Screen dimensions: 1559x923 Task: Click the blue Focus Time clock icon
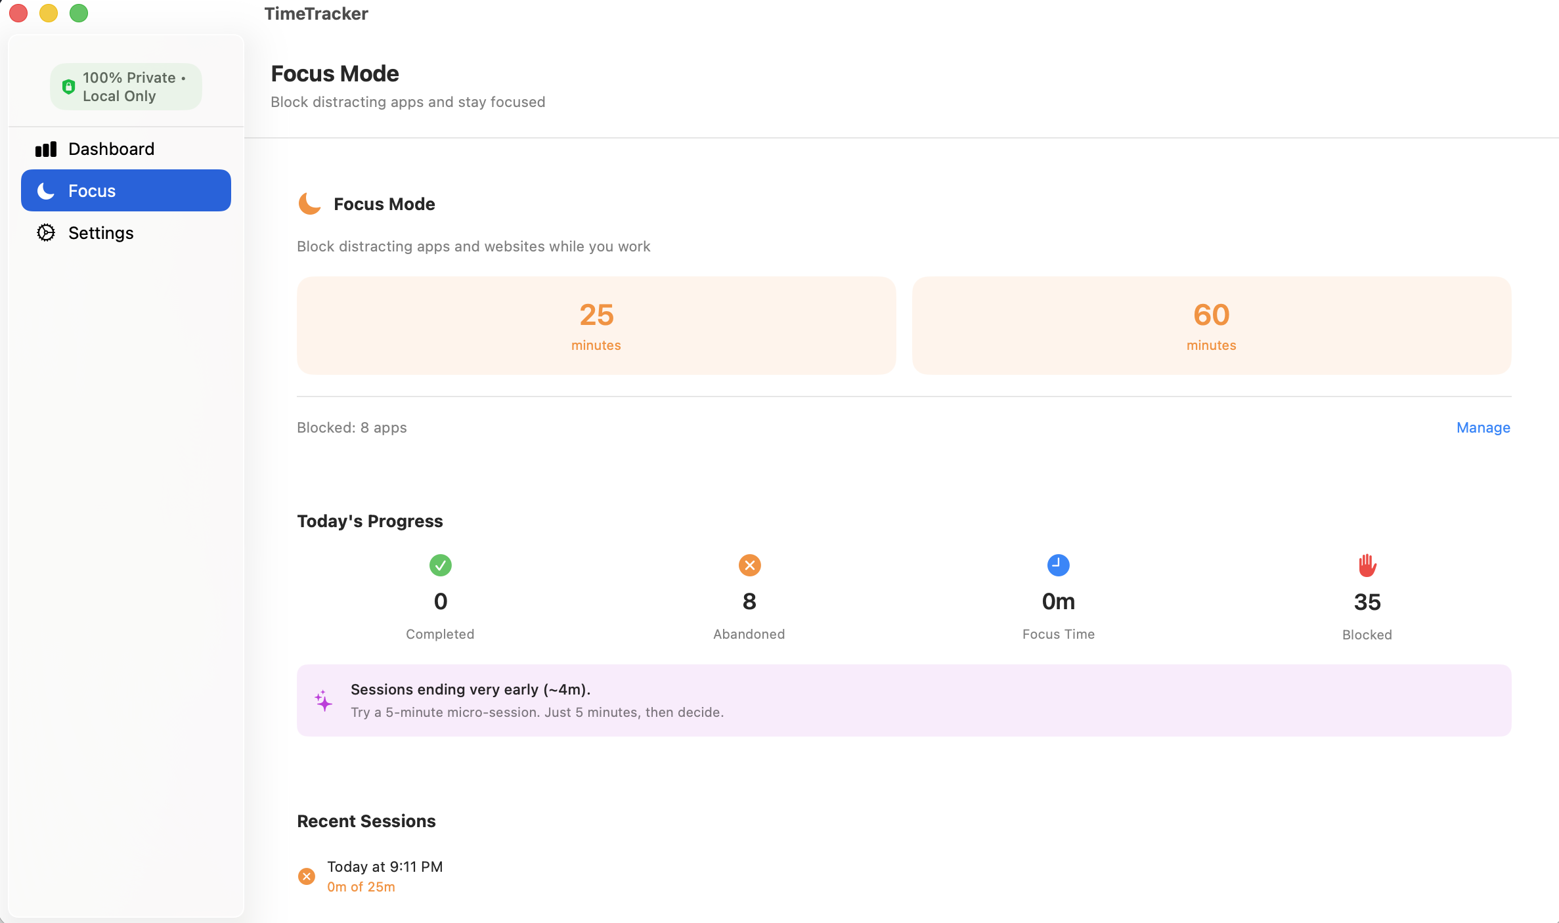pos(1058,565)
